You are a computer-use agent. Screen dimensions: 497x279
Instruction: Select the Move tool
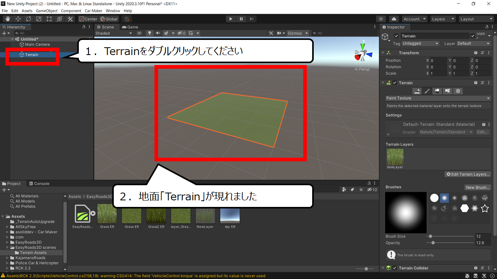(x=18, y=19)
